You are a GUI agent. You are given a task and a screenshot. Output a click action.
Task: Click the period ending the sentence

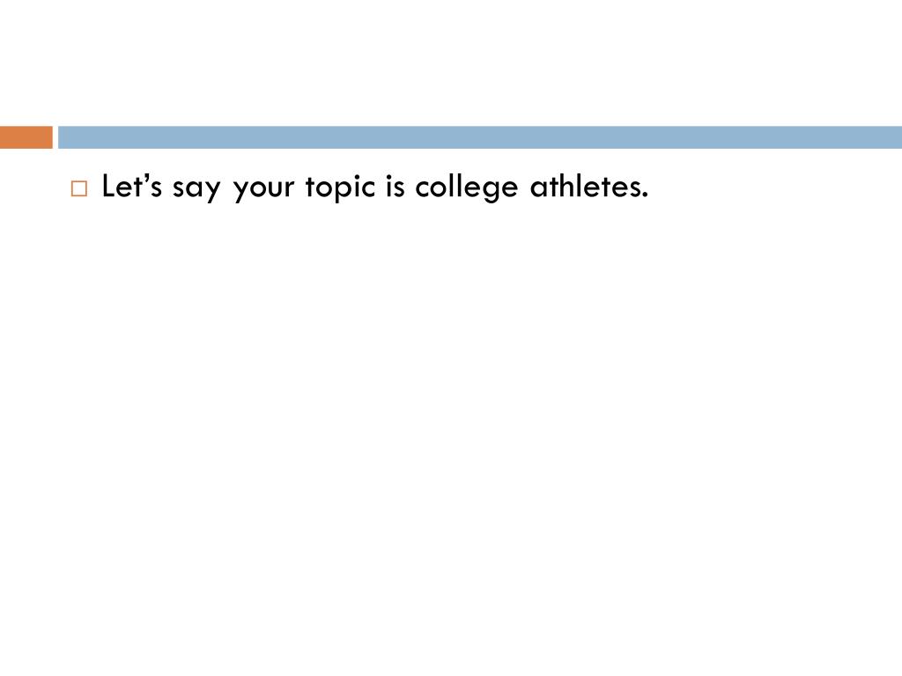click(645, 196)
